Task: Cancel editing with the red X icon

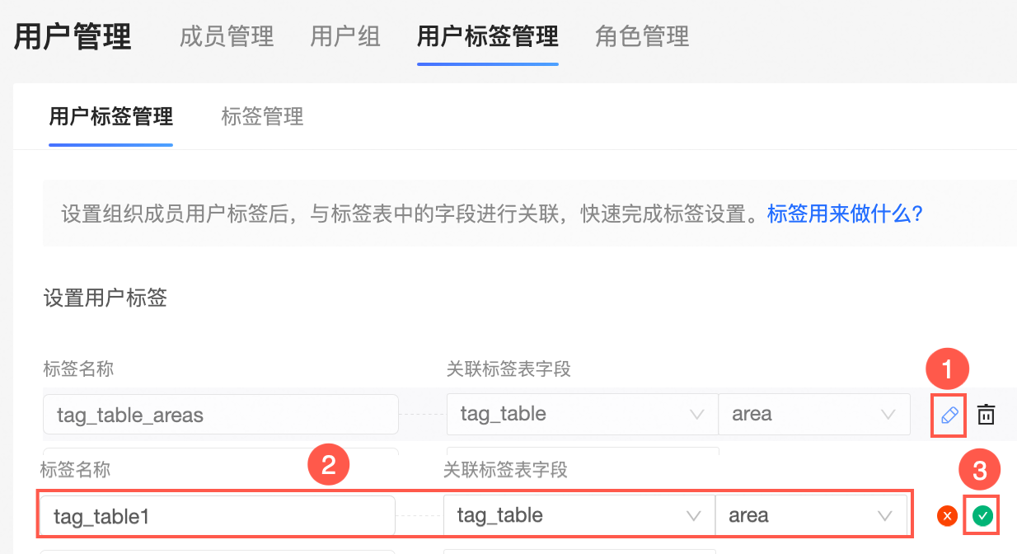Action: pyautogui.click(x=947, y=516)
